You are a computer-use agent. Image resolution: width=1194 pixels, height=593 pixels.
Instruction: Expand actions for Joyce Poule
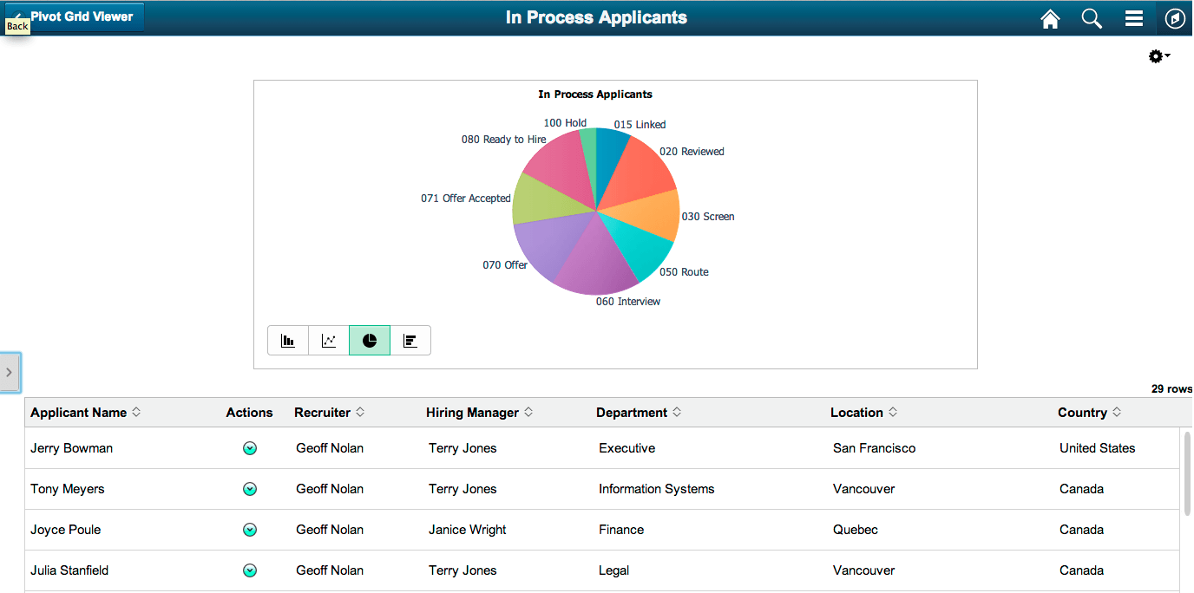coord(250,530)
